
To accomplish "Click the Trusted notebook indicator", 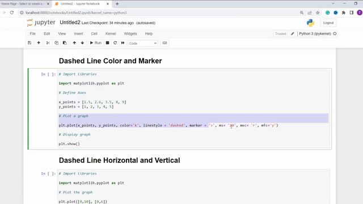I will tap(280, 34).
